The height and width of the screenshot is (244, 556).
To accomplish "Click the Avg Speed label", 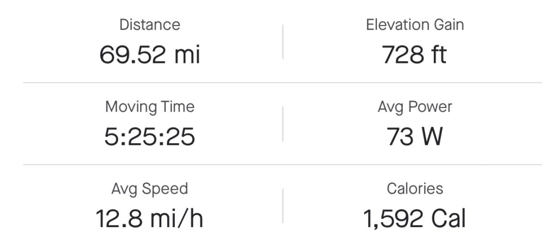I will (x=150, y=189).
